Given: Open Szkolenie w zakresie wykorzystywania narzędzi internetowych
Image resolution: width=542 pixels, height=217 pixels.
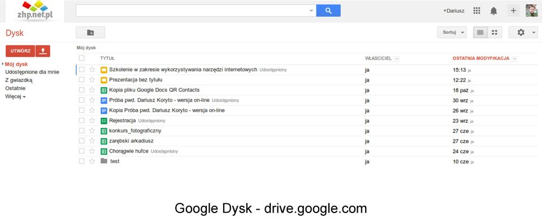Looking at the screenshot, I should pos(183,70).
